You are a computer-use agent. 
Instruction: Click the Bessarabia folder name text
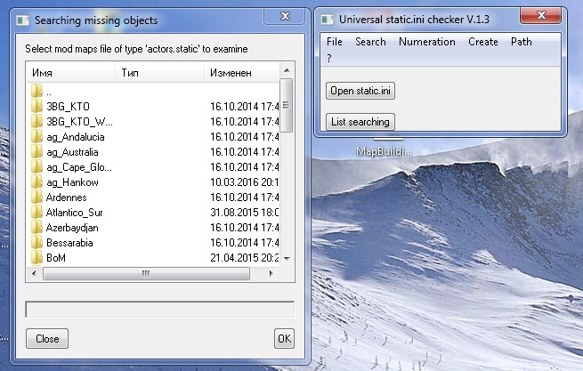[69, 243]
